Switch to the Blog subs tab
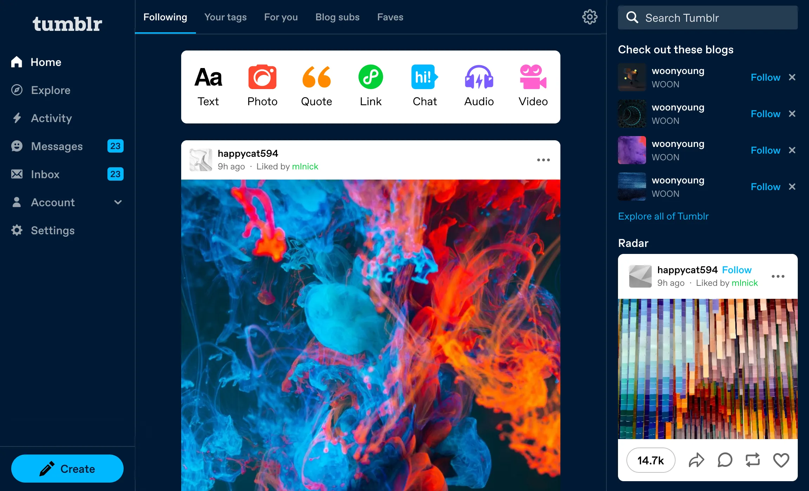 pos(337,17)
